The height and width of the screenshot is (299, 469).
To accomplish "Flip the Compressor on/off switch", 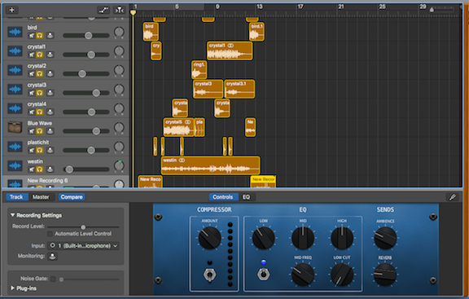I will pos(210,275).
